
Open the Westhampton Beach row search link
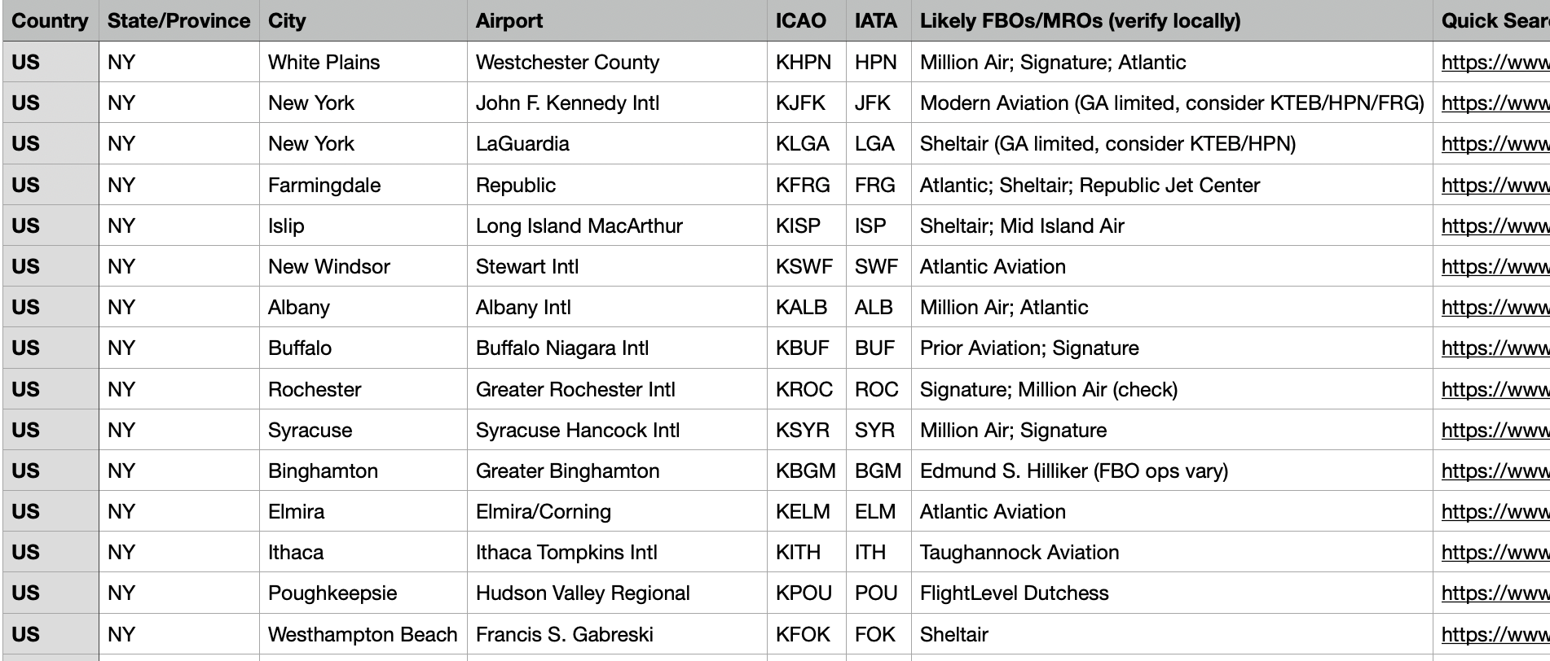[x=1495, y=635]
